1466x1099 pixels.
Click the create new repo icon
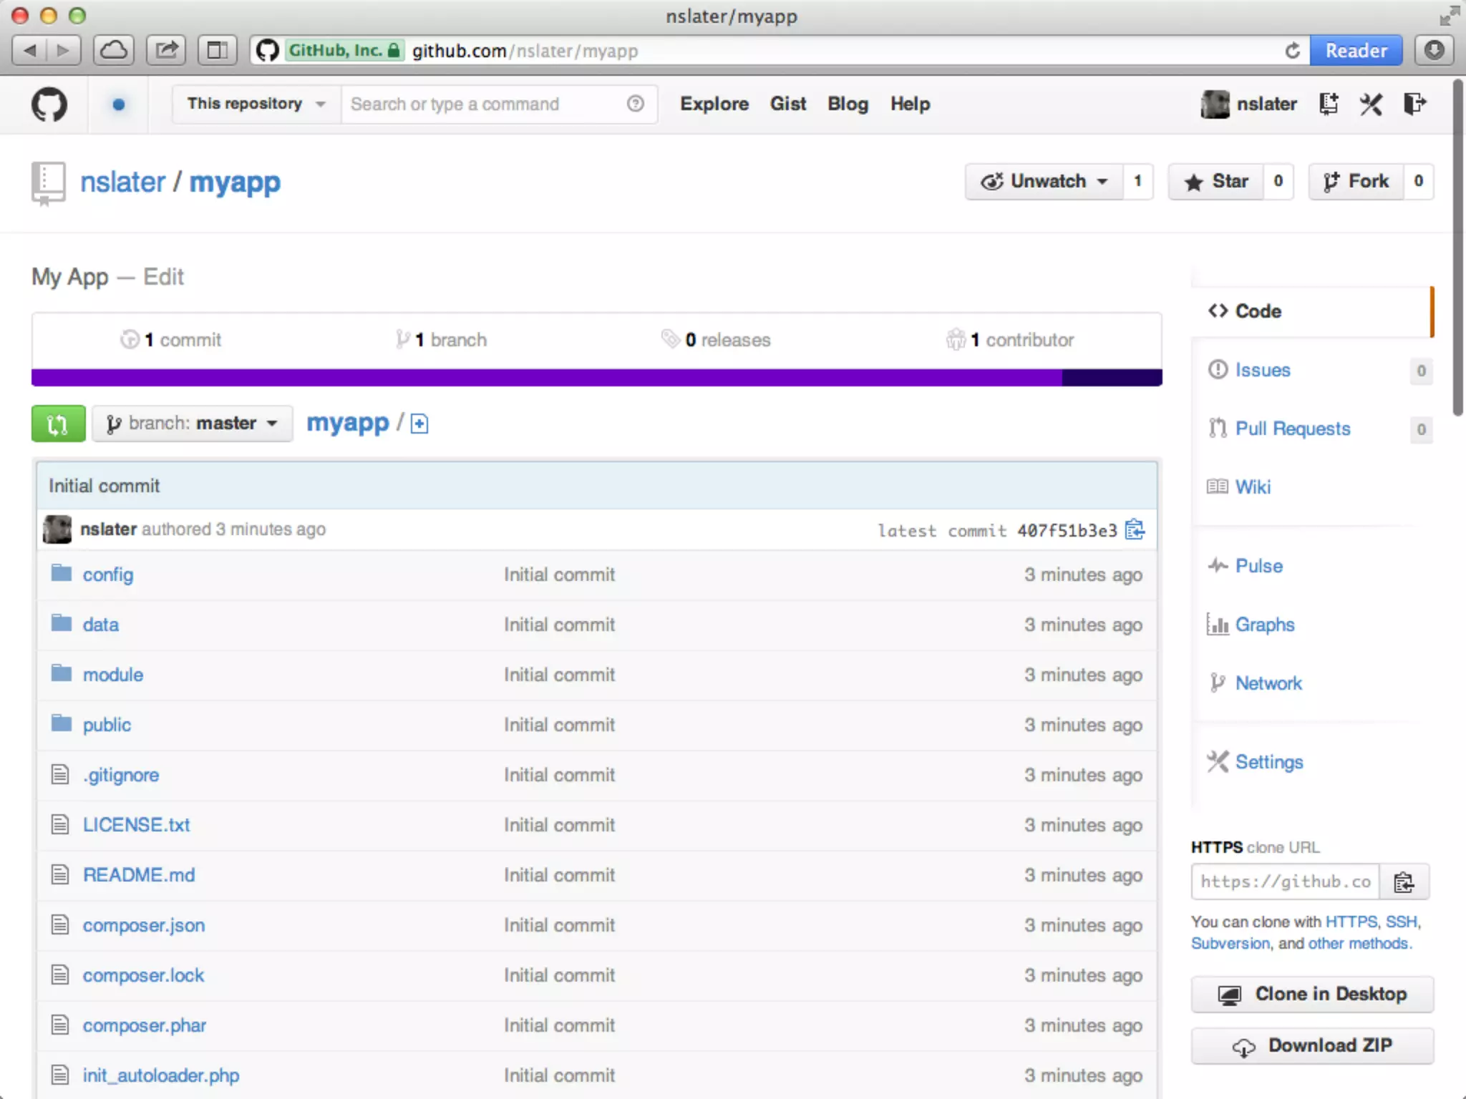tap(1329, 104)
